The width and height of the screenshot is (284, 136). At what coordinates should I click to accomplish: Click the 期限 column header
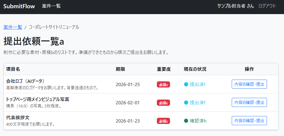click(x=120, y=69)
